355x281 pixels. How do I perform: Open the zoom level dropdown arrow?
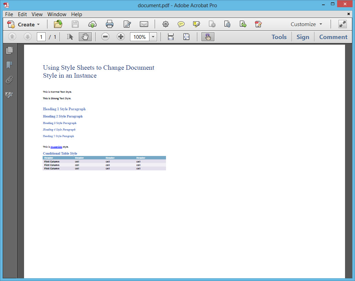point(153,37)
